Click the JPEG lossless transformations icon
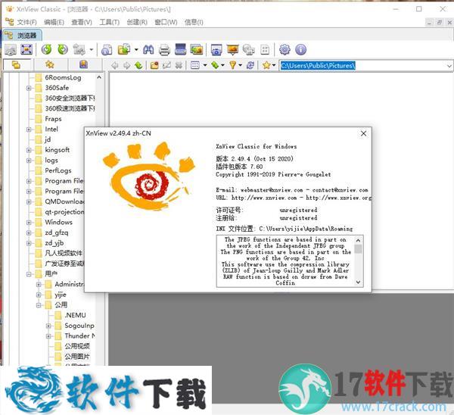The image size is (454, 415). coord(79,49)
